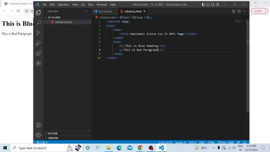Open the Mail app from the taskbar
This screenshot has height=152, width=270.
pyautogui.click(x=130, y=148)
